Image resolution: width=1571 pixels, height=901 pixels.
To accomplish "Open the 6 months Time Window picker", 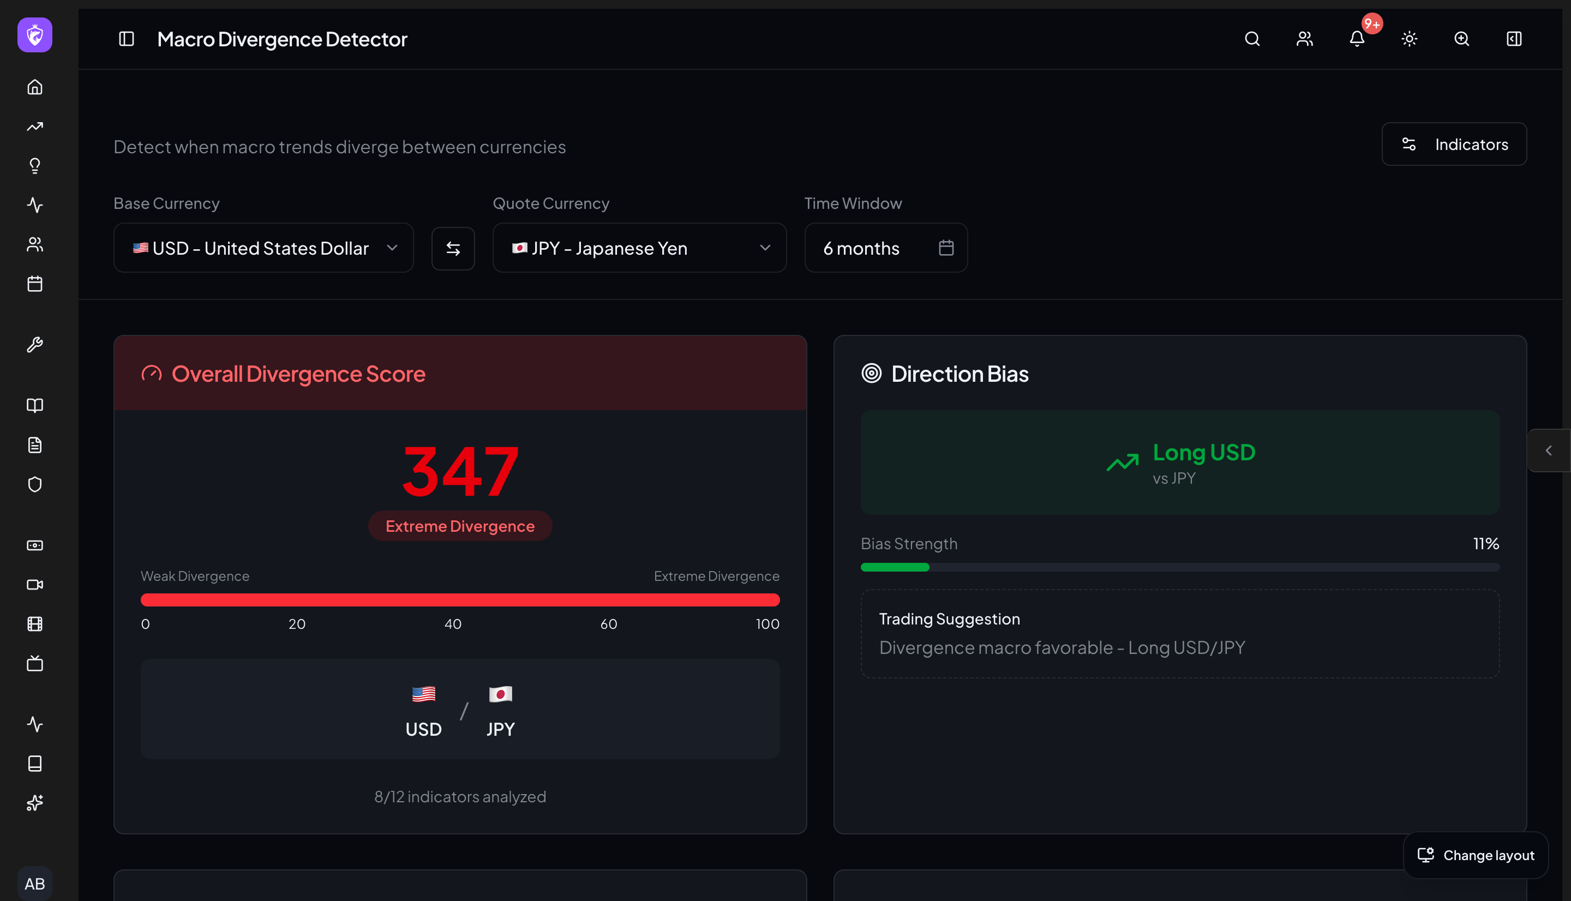I will coord(886,248).
